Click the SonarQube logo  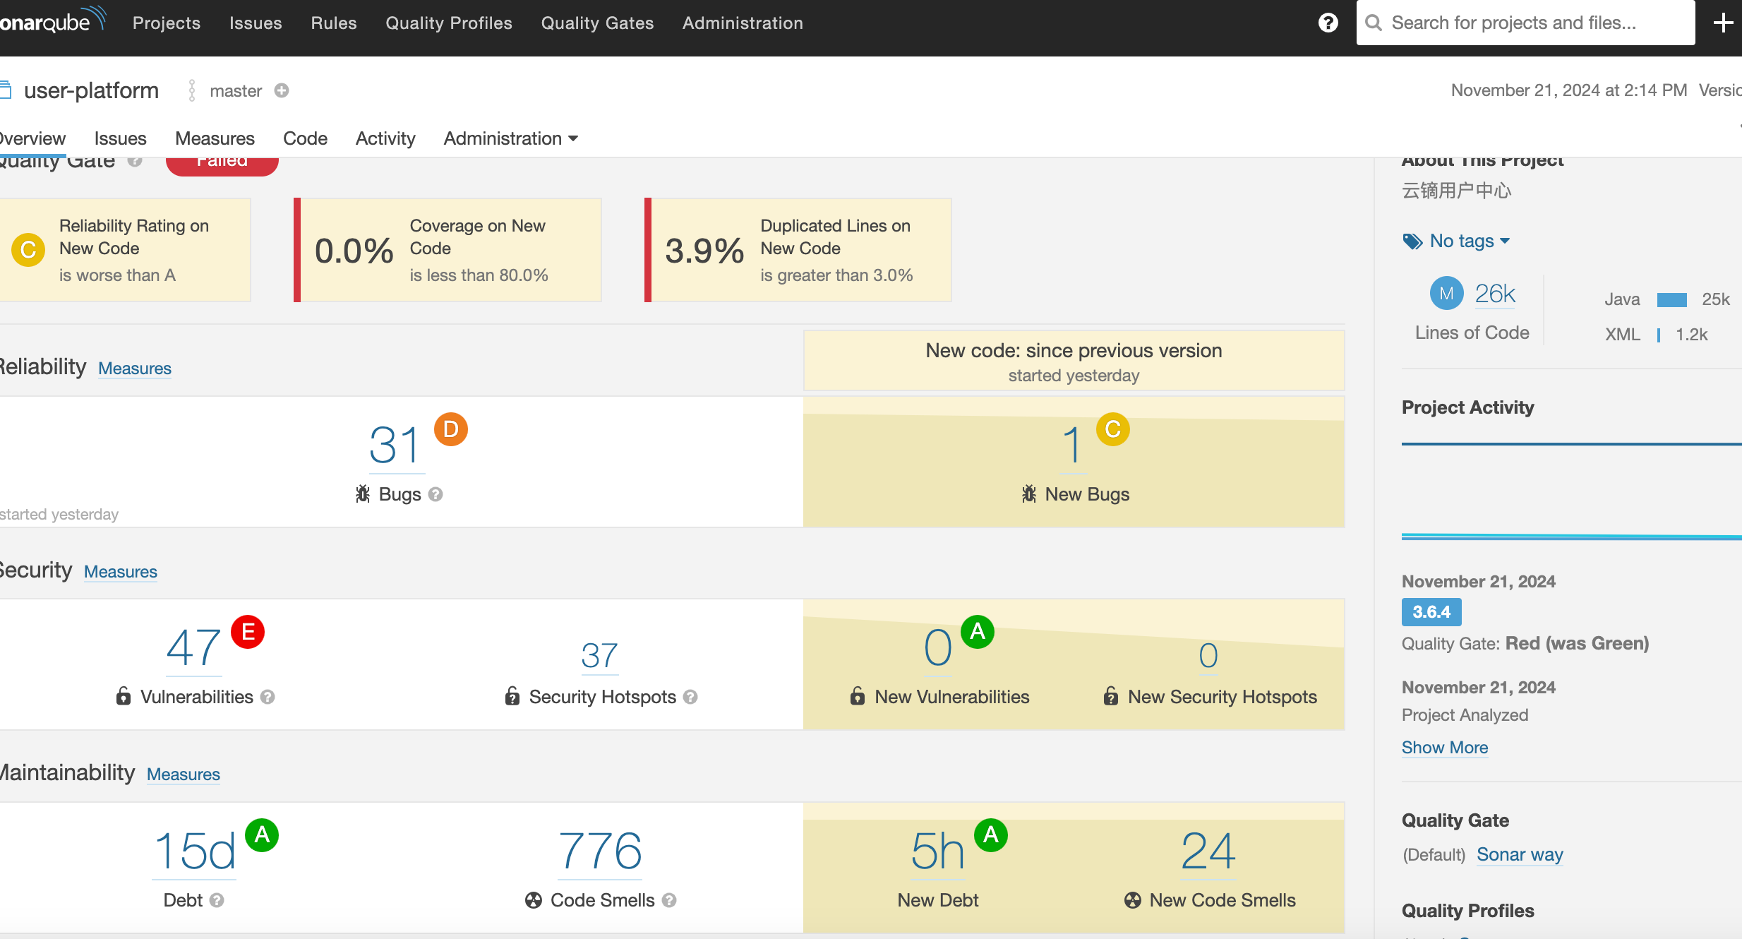click(52, 21)
